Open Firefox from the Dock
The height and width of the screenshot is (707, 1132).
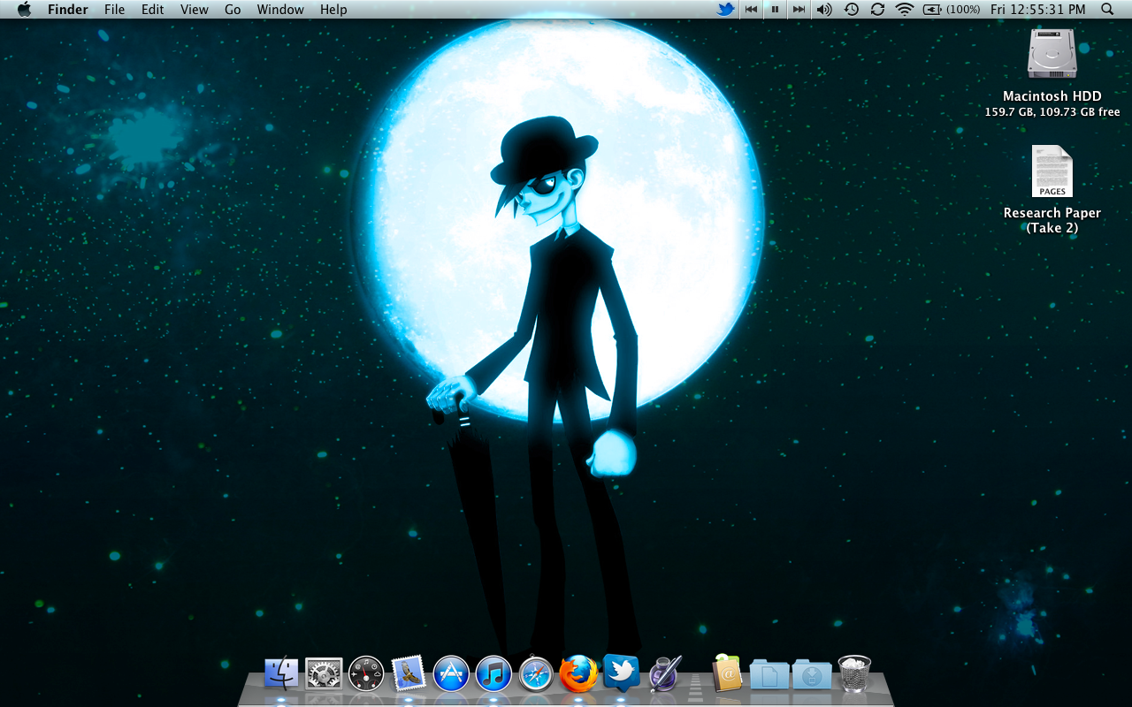point(578,673)
